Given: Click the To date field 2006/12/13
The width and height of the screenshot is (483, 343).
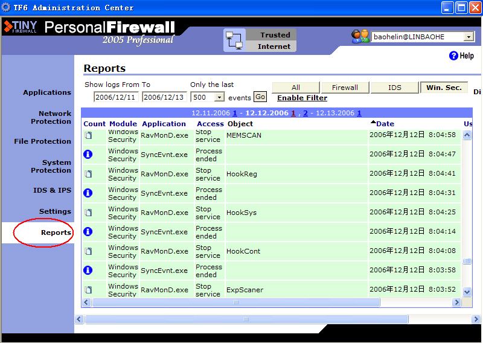Looking at the screenshot, I should [x=164, y=97].
